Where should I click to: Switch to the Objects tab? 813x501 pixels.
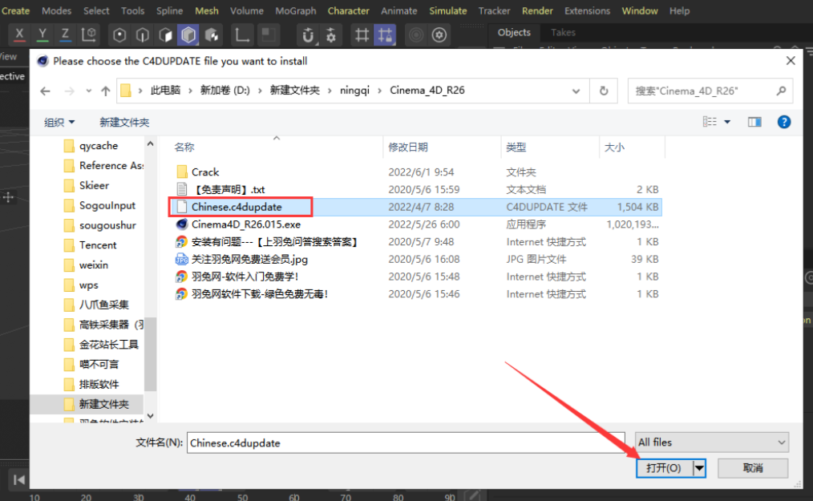pyautogui.click(x=514, y=32)
